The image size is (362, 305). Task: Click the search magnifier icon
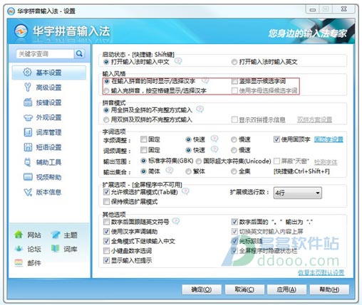[79, 54]
